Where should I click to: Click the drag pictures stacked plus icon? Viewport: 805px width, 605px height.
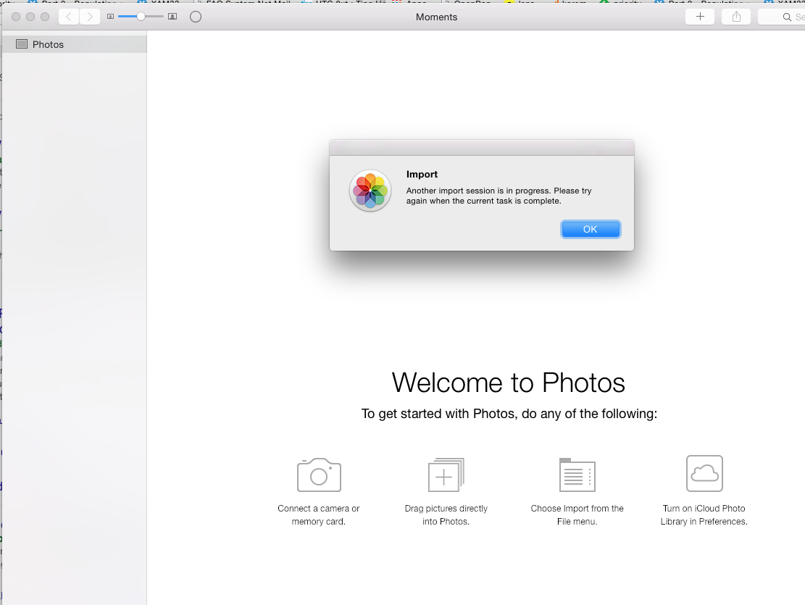coord(446,475)
